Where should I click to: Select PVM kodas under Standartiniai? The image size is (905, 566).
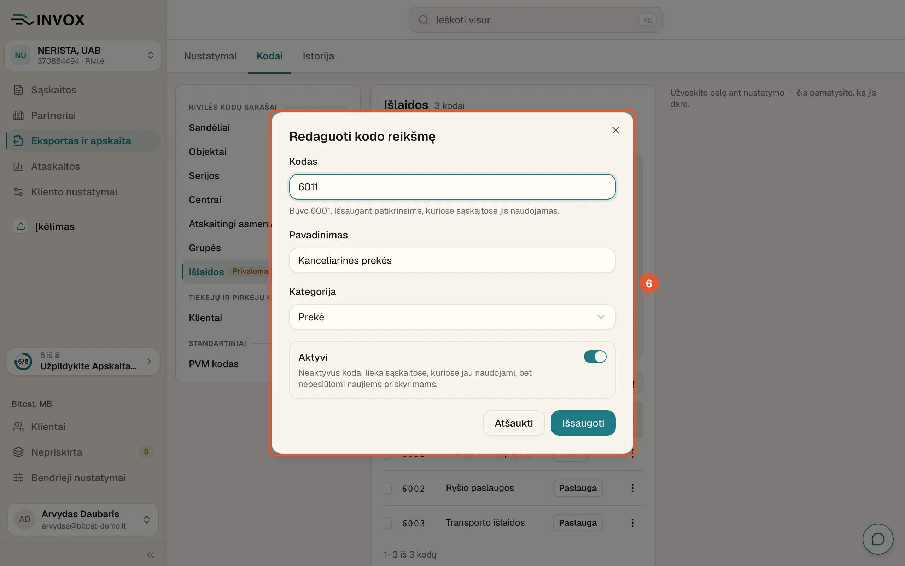point(214,364)
